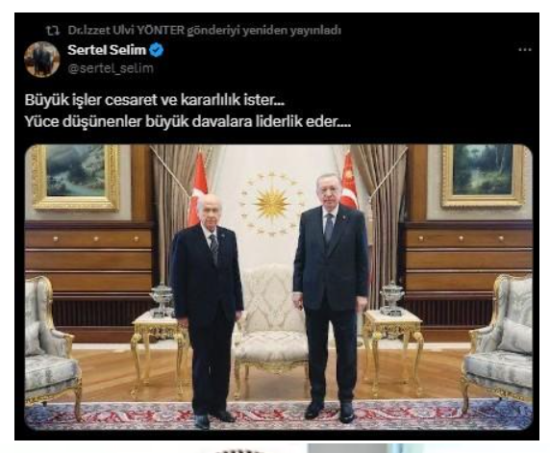Click tweet line 'Büyük işler cesaret ve kararlılık ister'
Viewport: 550px width, 453px height.
point(155,100)
